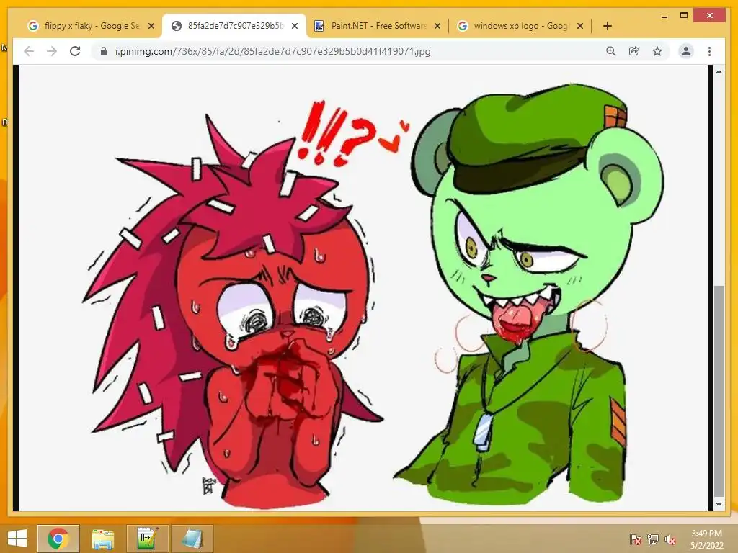Minimize the Chrome window
Viewport: 738px width, 553px height.
(664, 16)
